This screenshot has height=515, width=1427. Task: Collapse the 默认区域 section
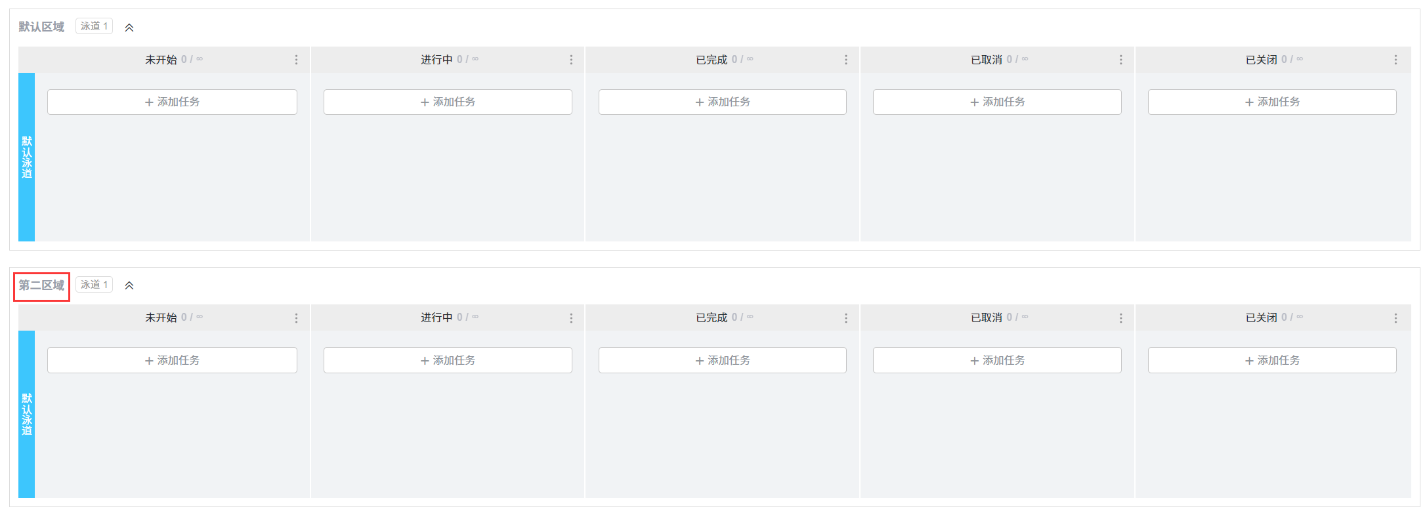[x=129, y=28]
